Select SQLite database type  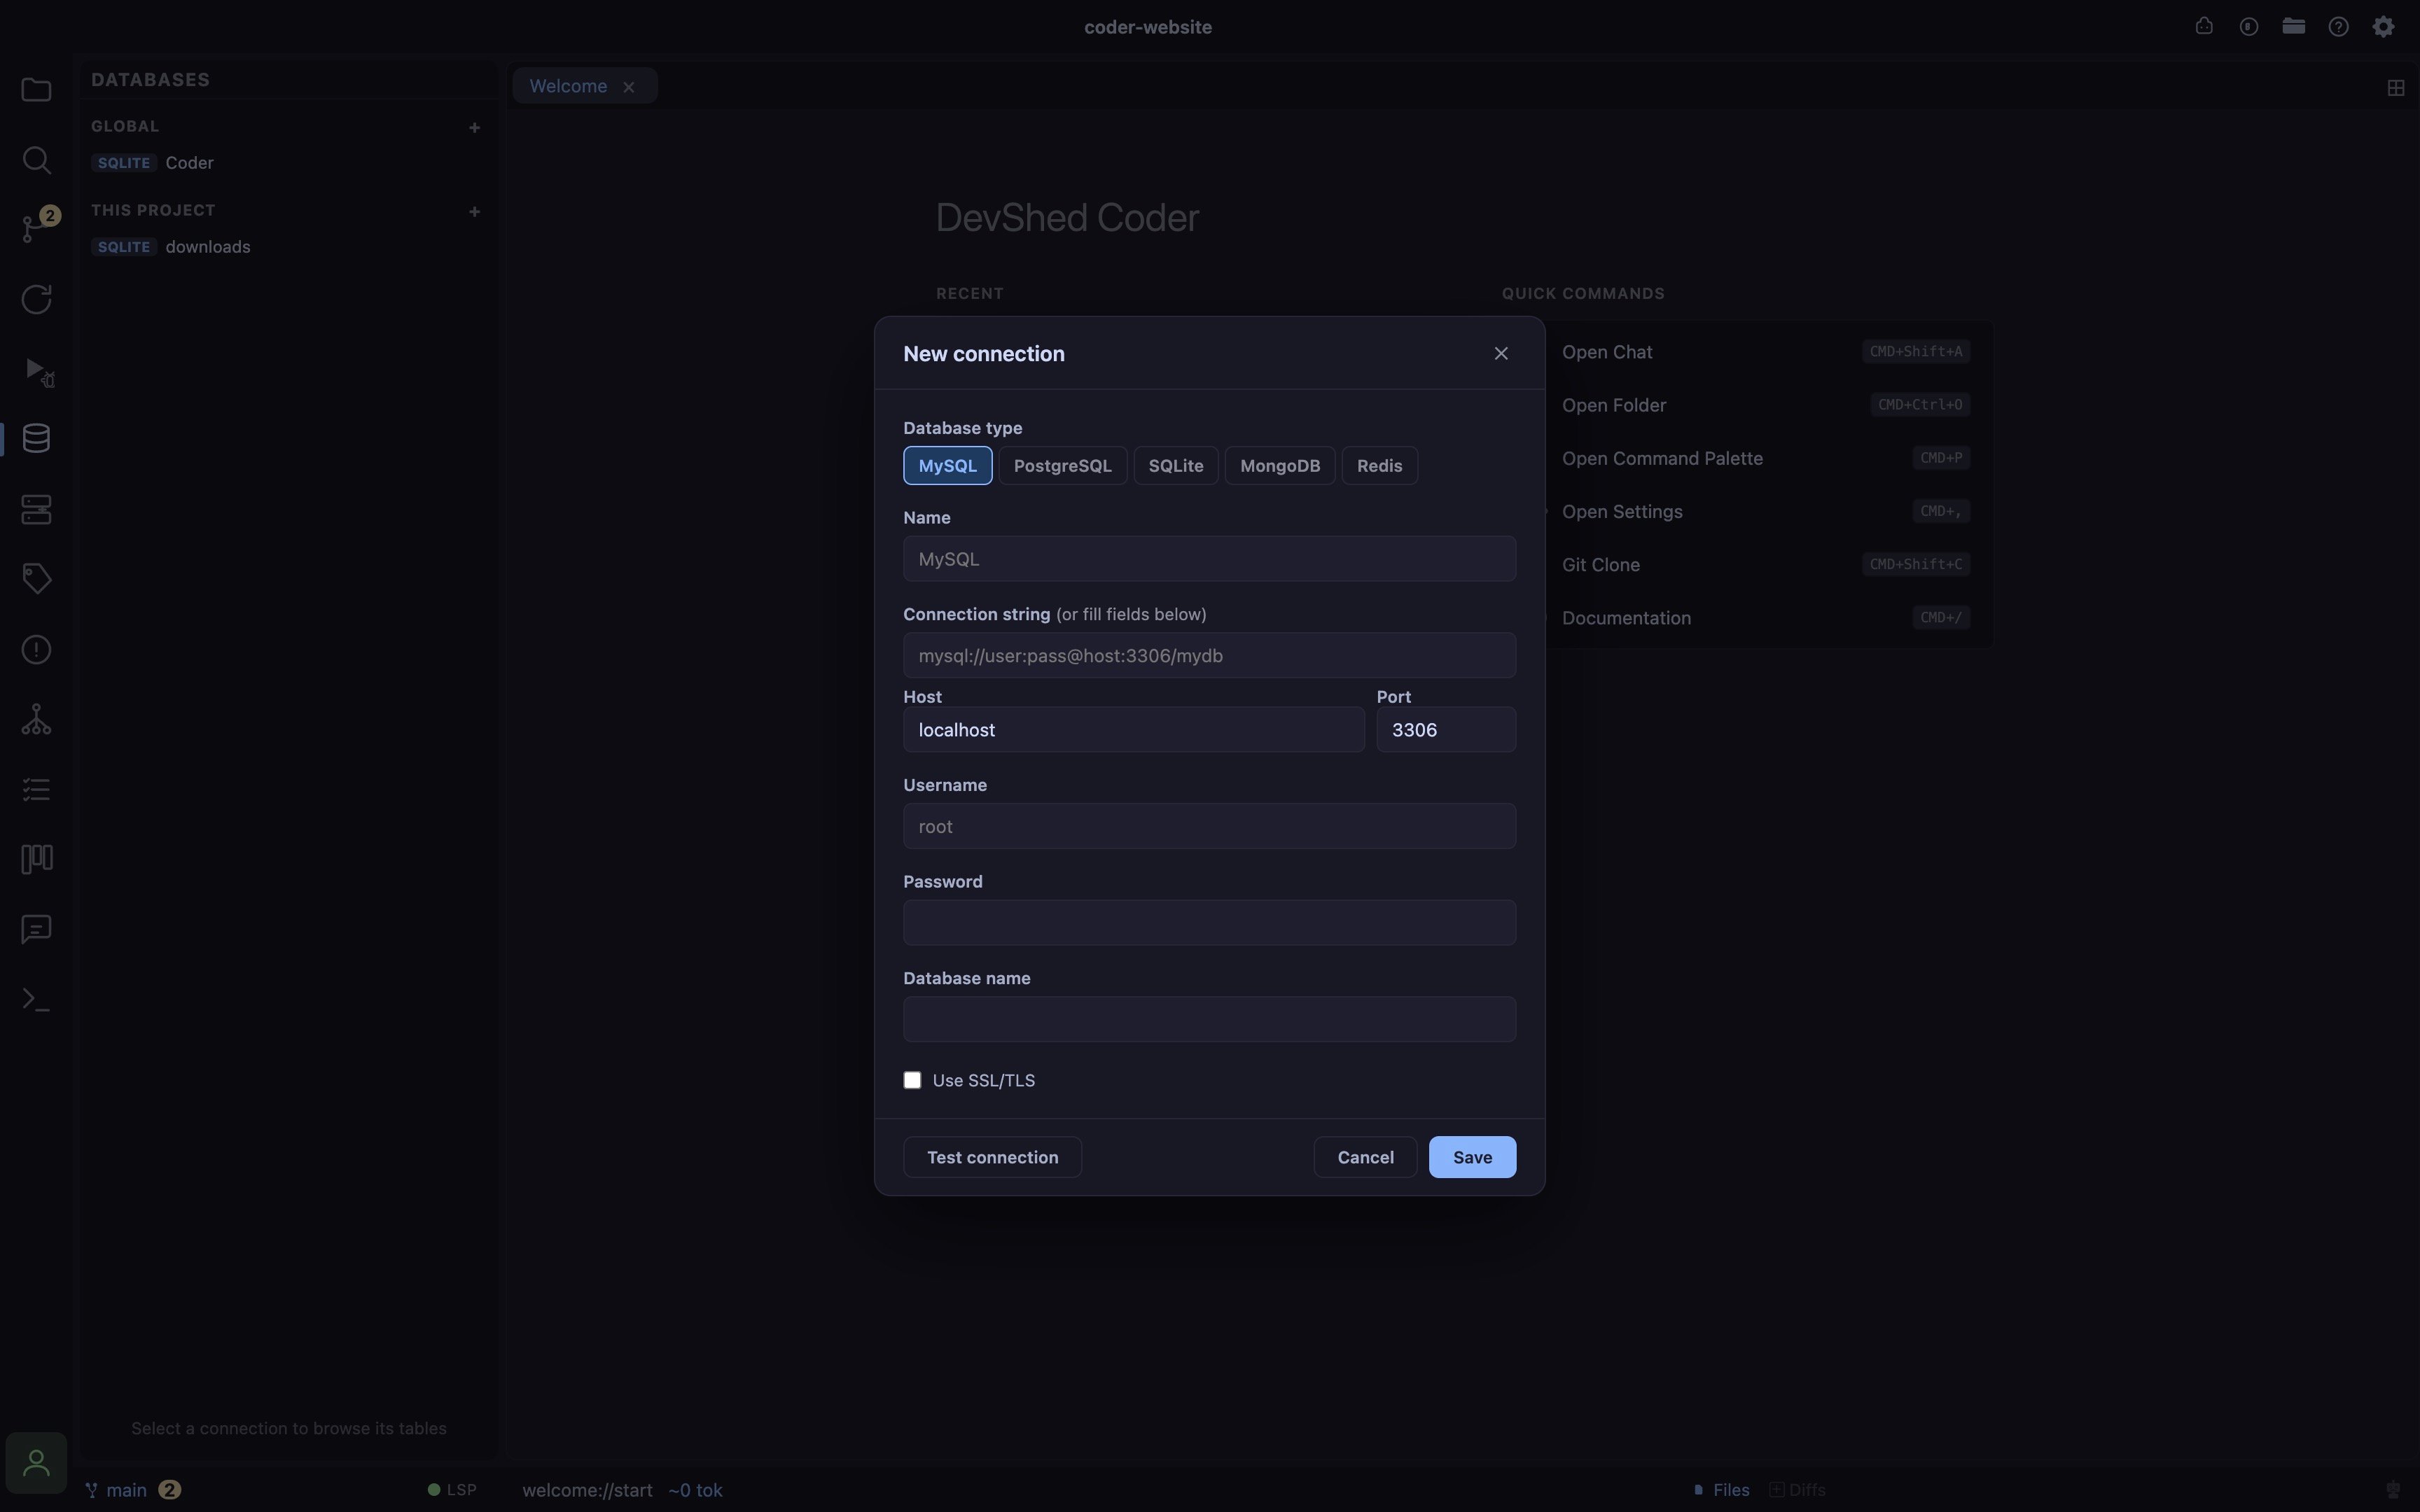(x=1176, y=466)
